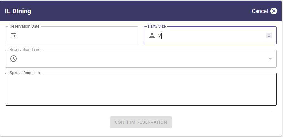
Task: Click the IL DIning dialog title
Action: 18,11
